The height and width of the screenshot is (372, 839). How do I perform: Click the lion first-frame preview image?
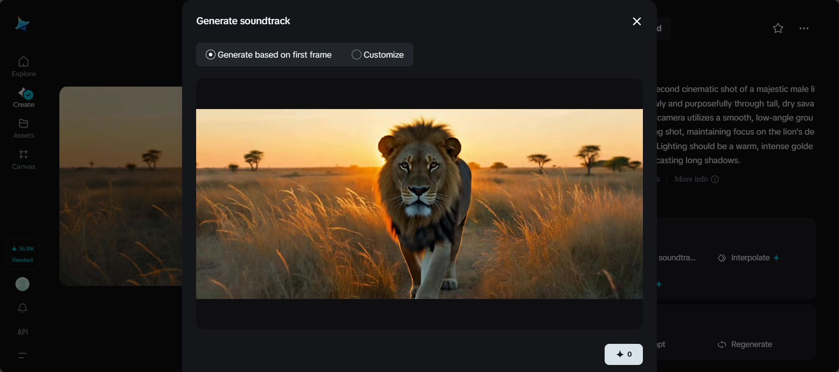point(419,204)
